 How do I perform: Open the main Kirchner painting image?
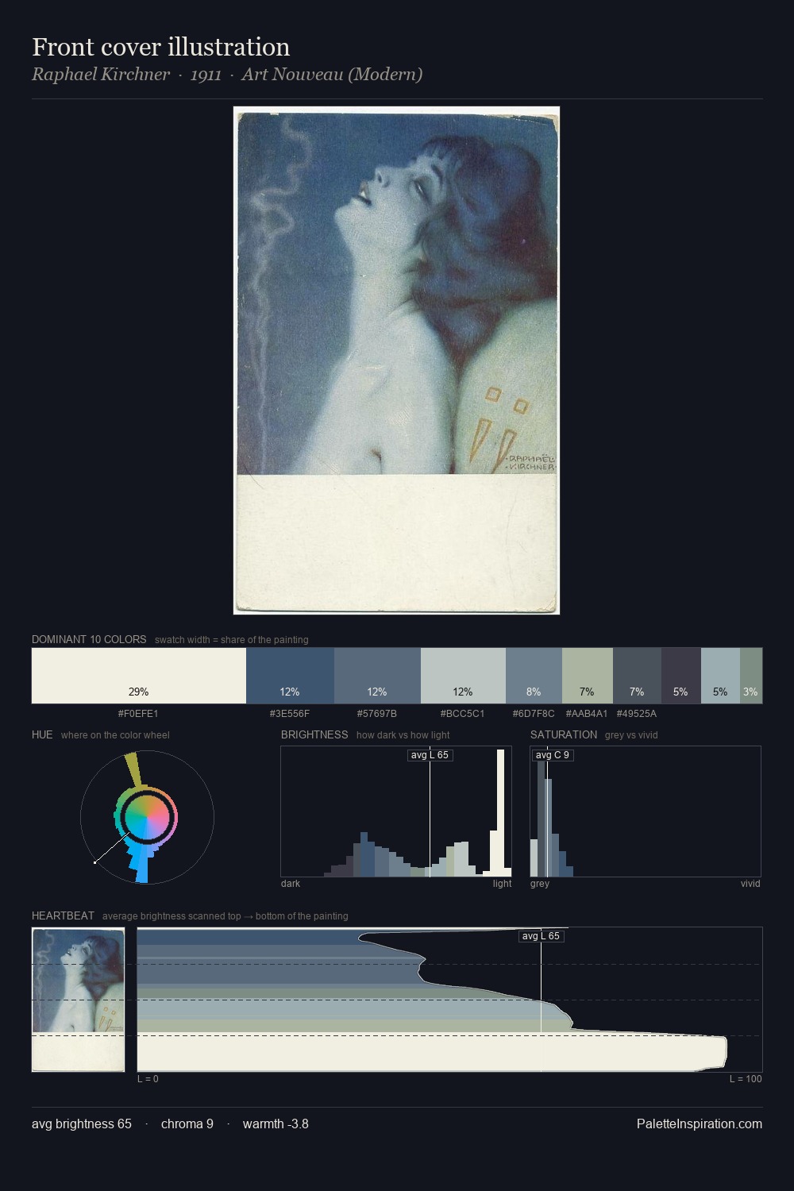396,360
